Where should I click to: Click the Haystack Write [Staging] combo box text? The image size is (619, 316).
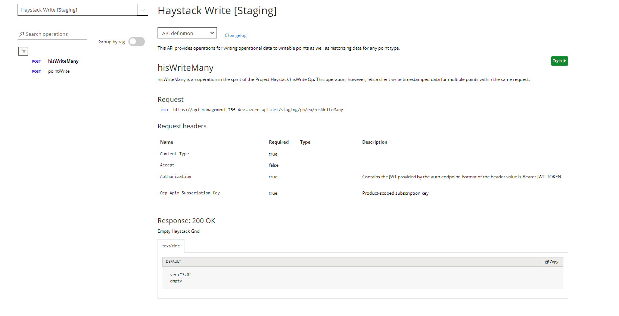tap(49, 10)
